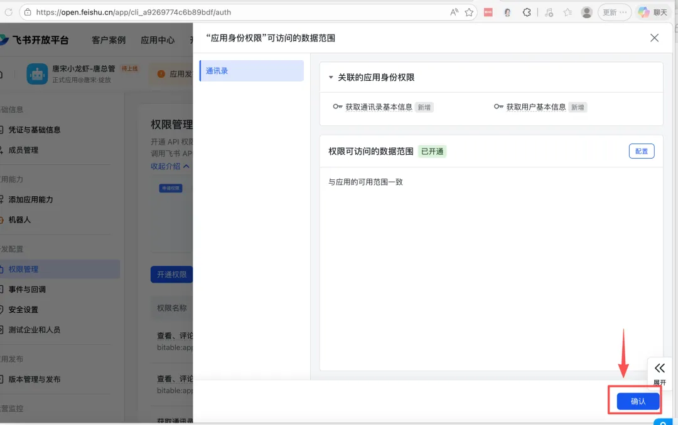Click the 已开通 status badge
The height and width of the screenshot is (425, 678).
pyautogui.click(x=432, y=152)
